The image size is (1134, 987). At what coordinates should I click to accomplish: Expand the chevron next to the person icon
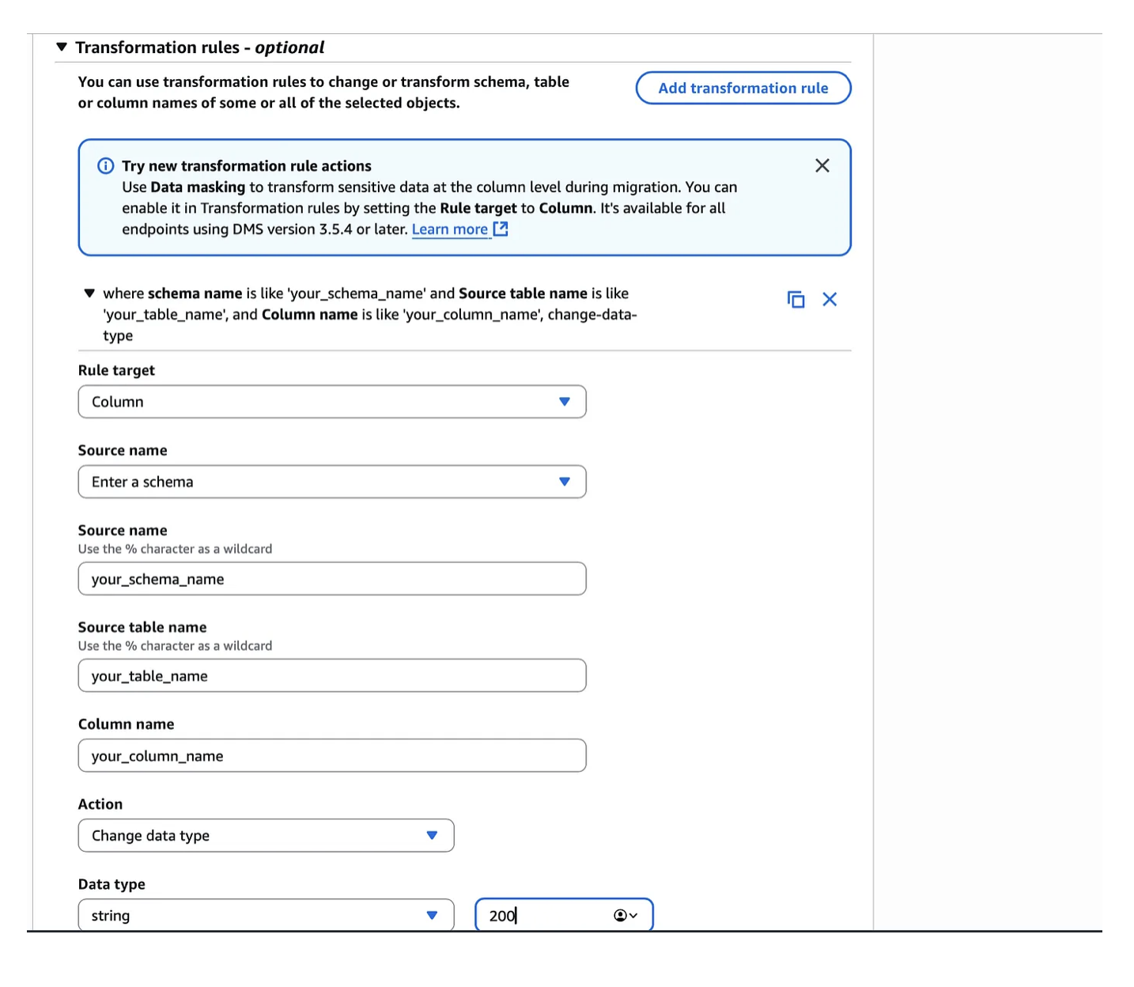[x=633, y=915]
